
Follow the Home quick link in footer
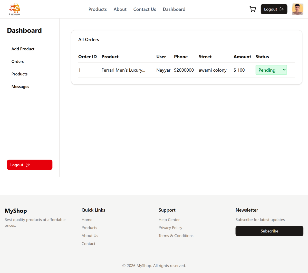(87, 220)
